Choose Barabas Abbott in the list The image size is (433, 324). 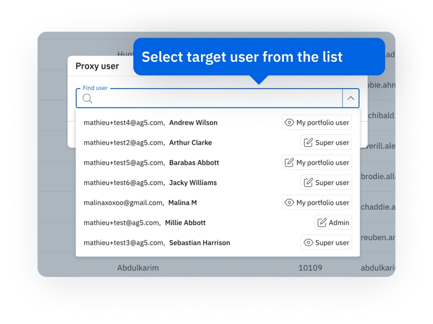click(x=194, y=163)
